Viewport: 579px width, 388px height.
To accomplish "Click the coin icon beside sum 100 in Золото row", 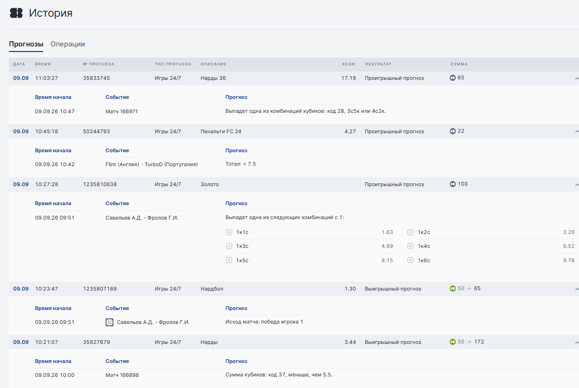I will pos(453,184).
